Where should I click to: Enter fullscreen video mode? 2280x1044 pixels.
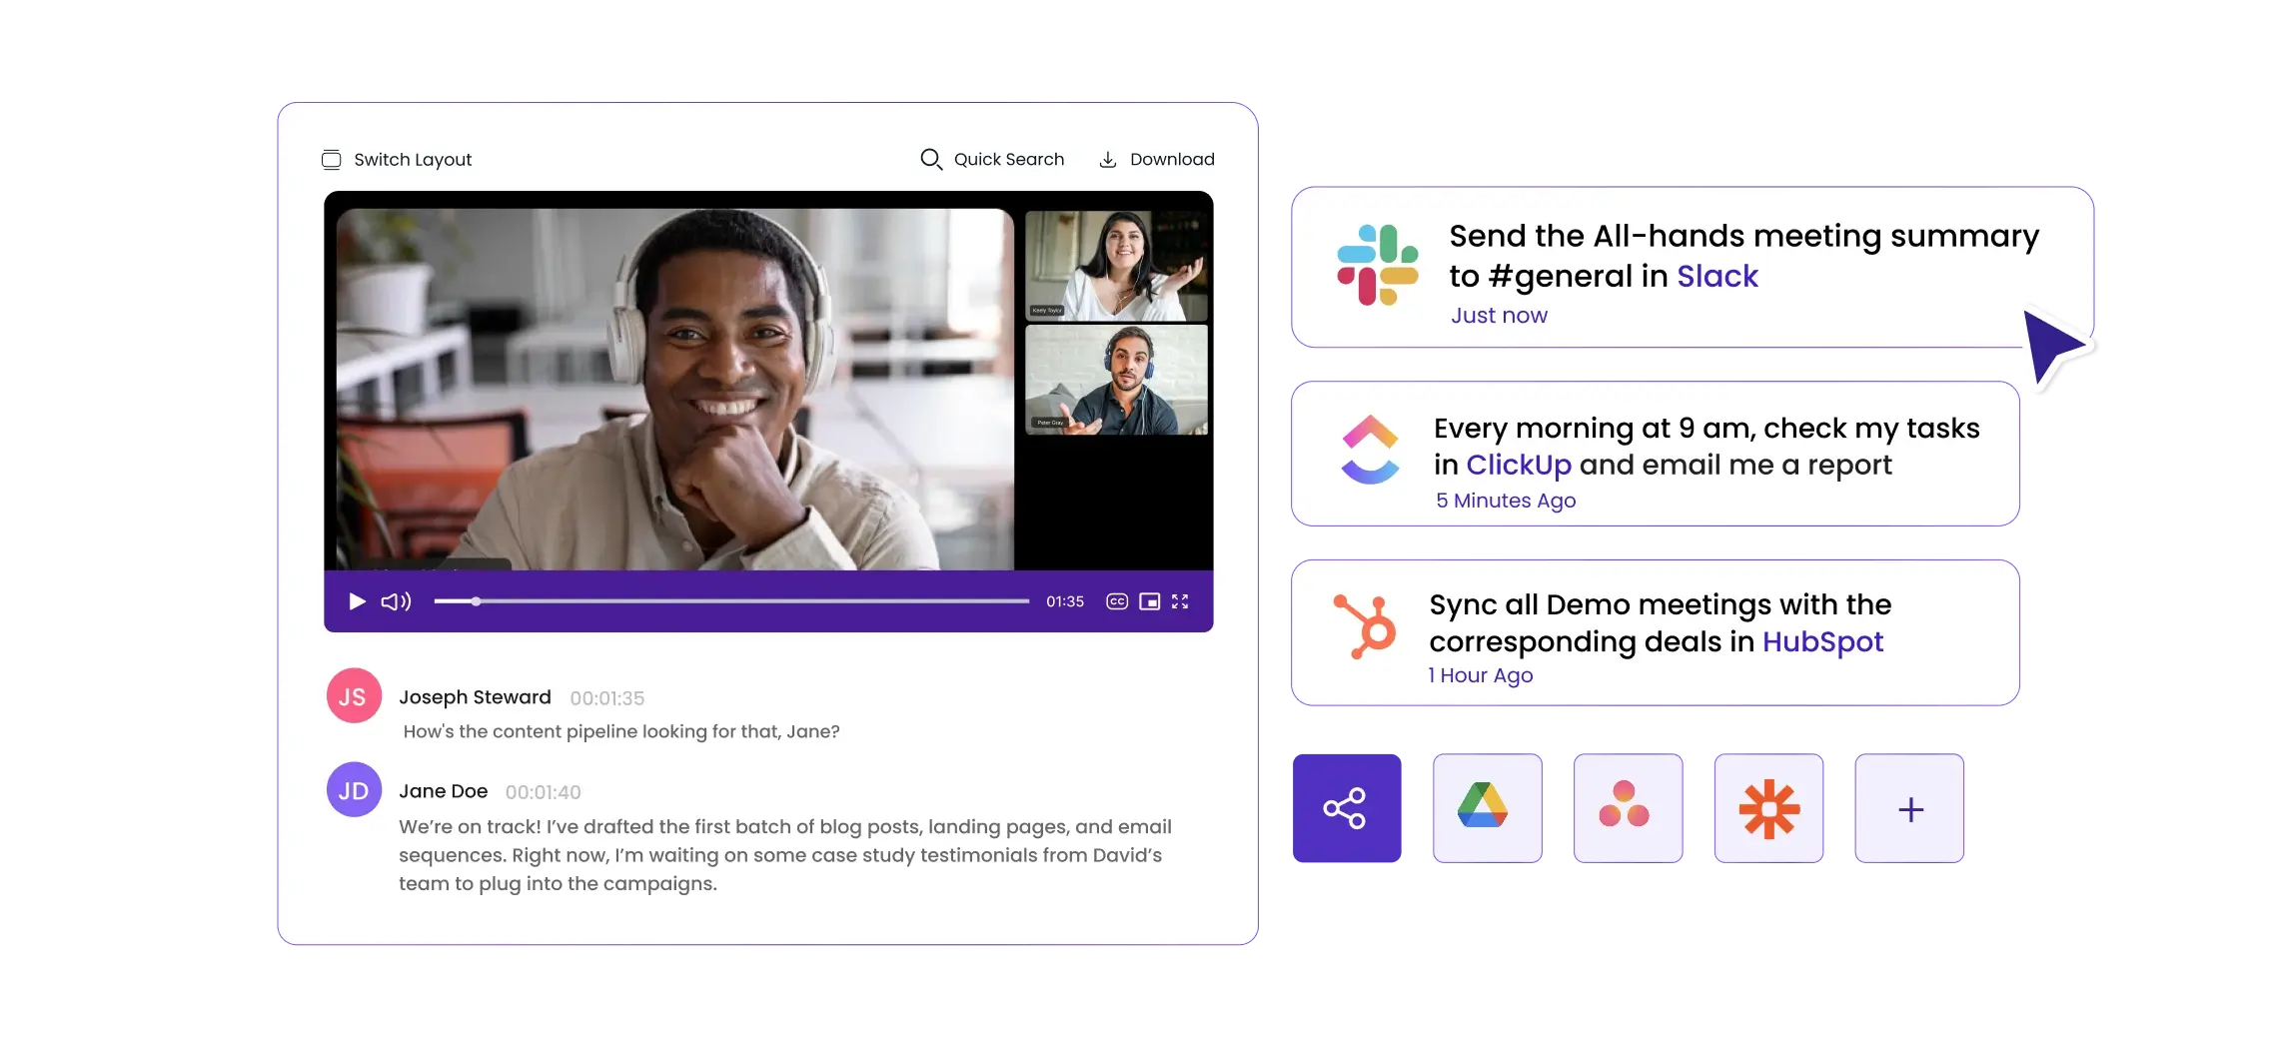(1180, 601)
